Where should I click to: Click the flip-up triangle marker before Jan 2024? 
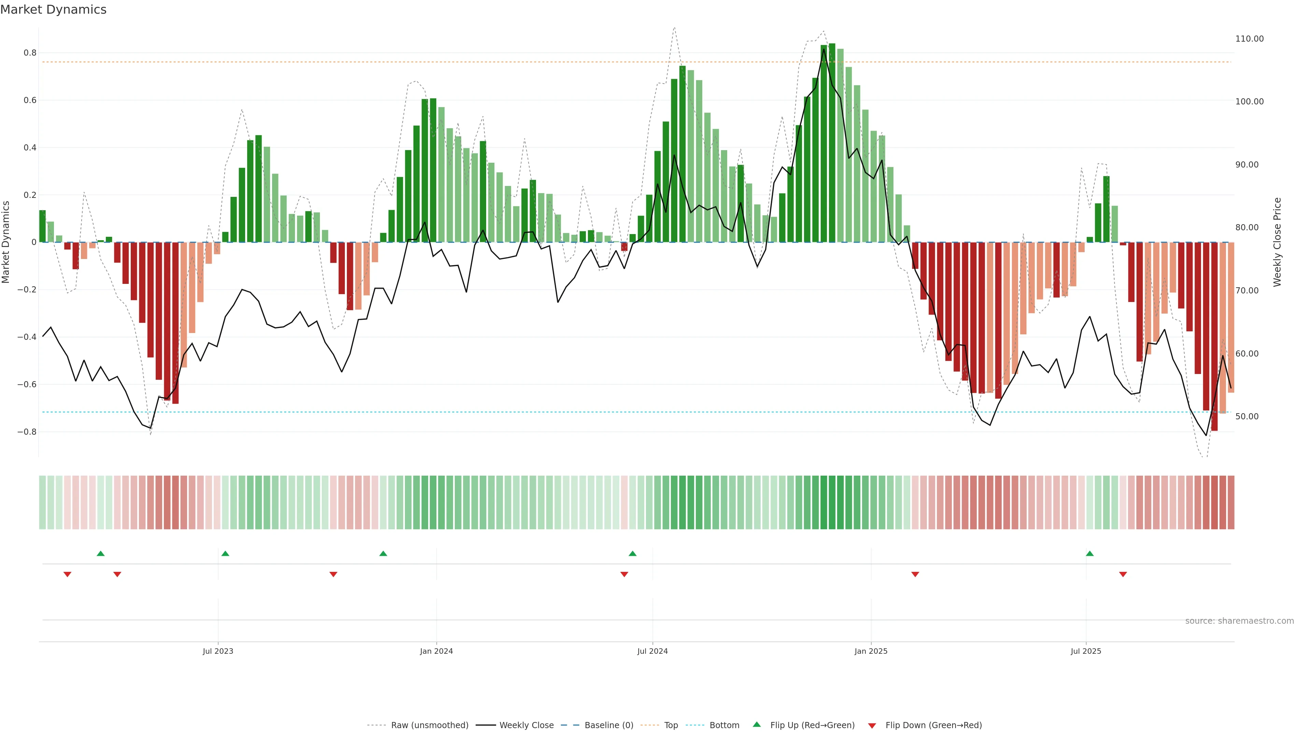(x=383, y=553)
